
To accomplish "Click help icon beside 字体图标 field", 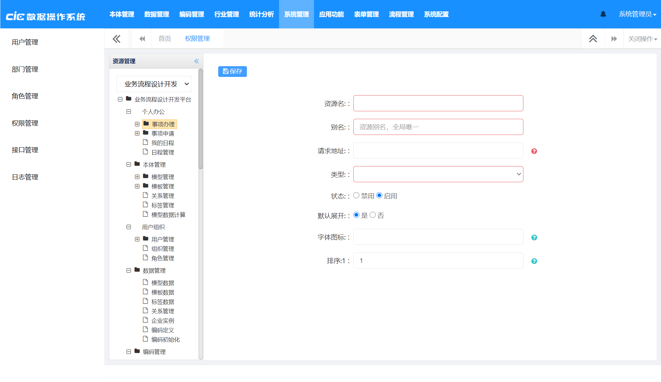I will 534,238.
